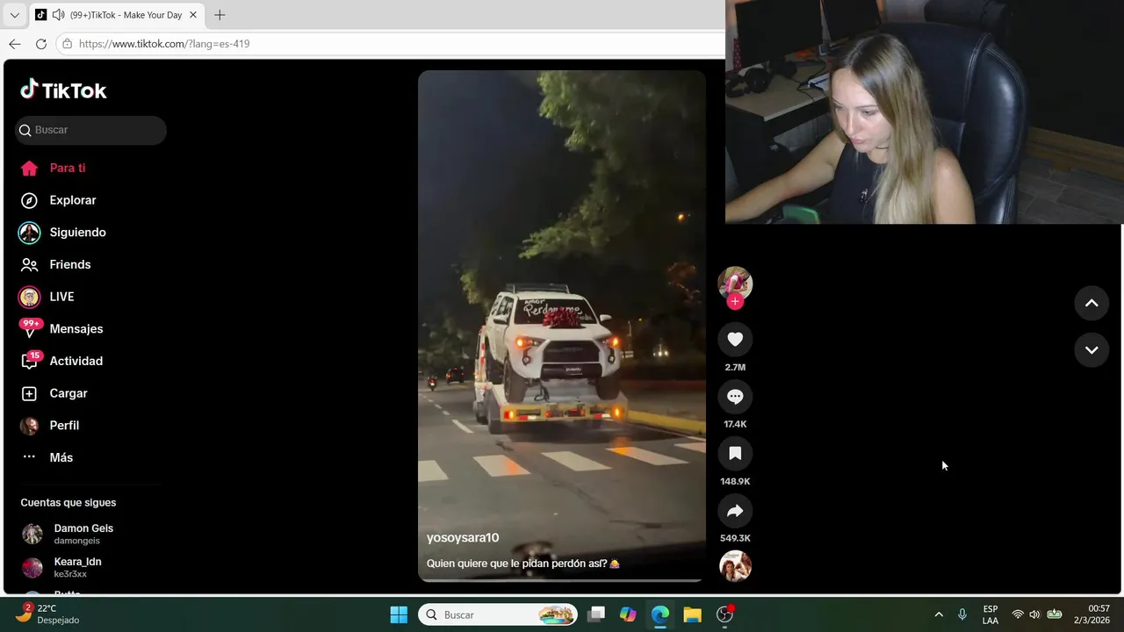Screen dimensions: 1124x632
Task: Mute the TikTok tab audio icon
Action: [59, 15]
